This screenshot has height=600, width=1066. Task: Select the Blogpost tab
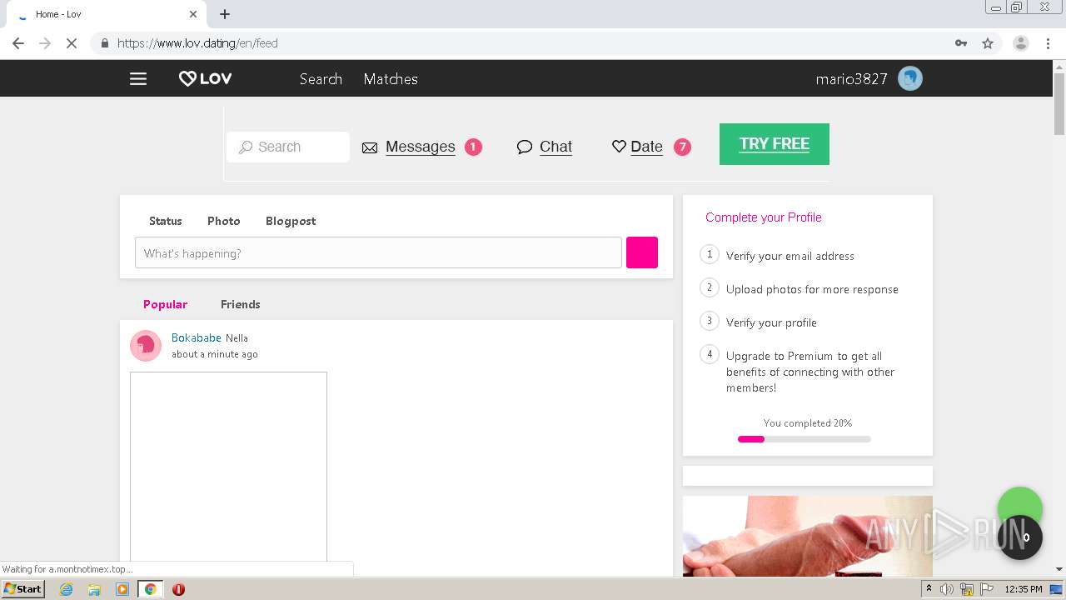[x=291, y=221]
